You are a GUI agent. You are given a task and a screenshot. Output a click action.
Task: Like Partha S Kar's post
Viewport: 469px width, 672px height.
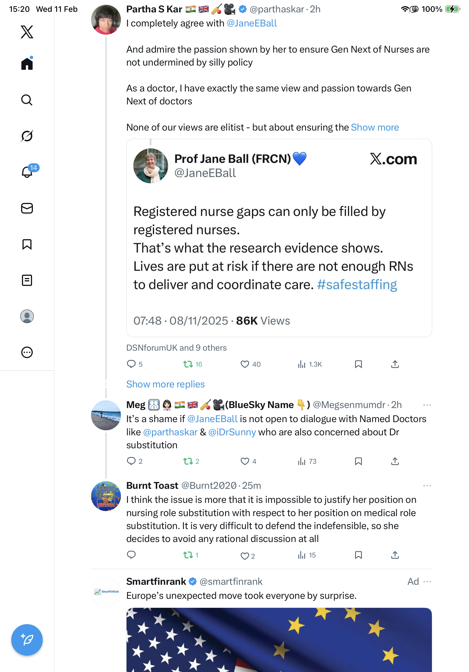click(x=245, y=364)
